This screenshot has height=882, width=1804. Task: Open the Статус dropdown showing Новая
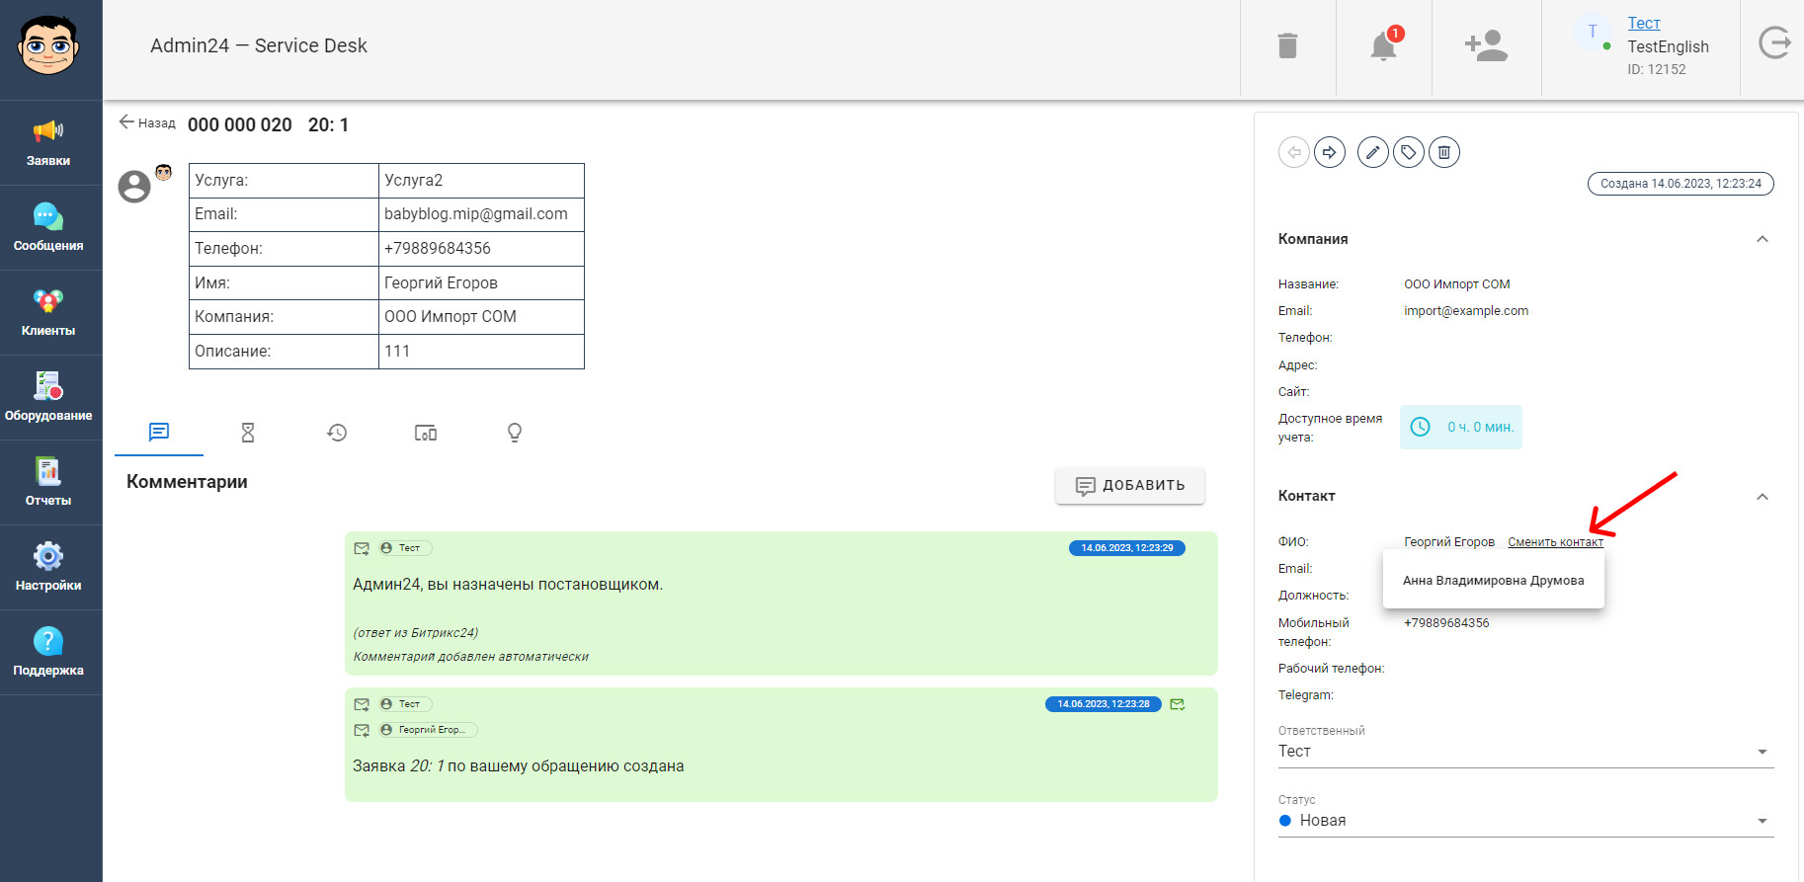pos(1525,821)
